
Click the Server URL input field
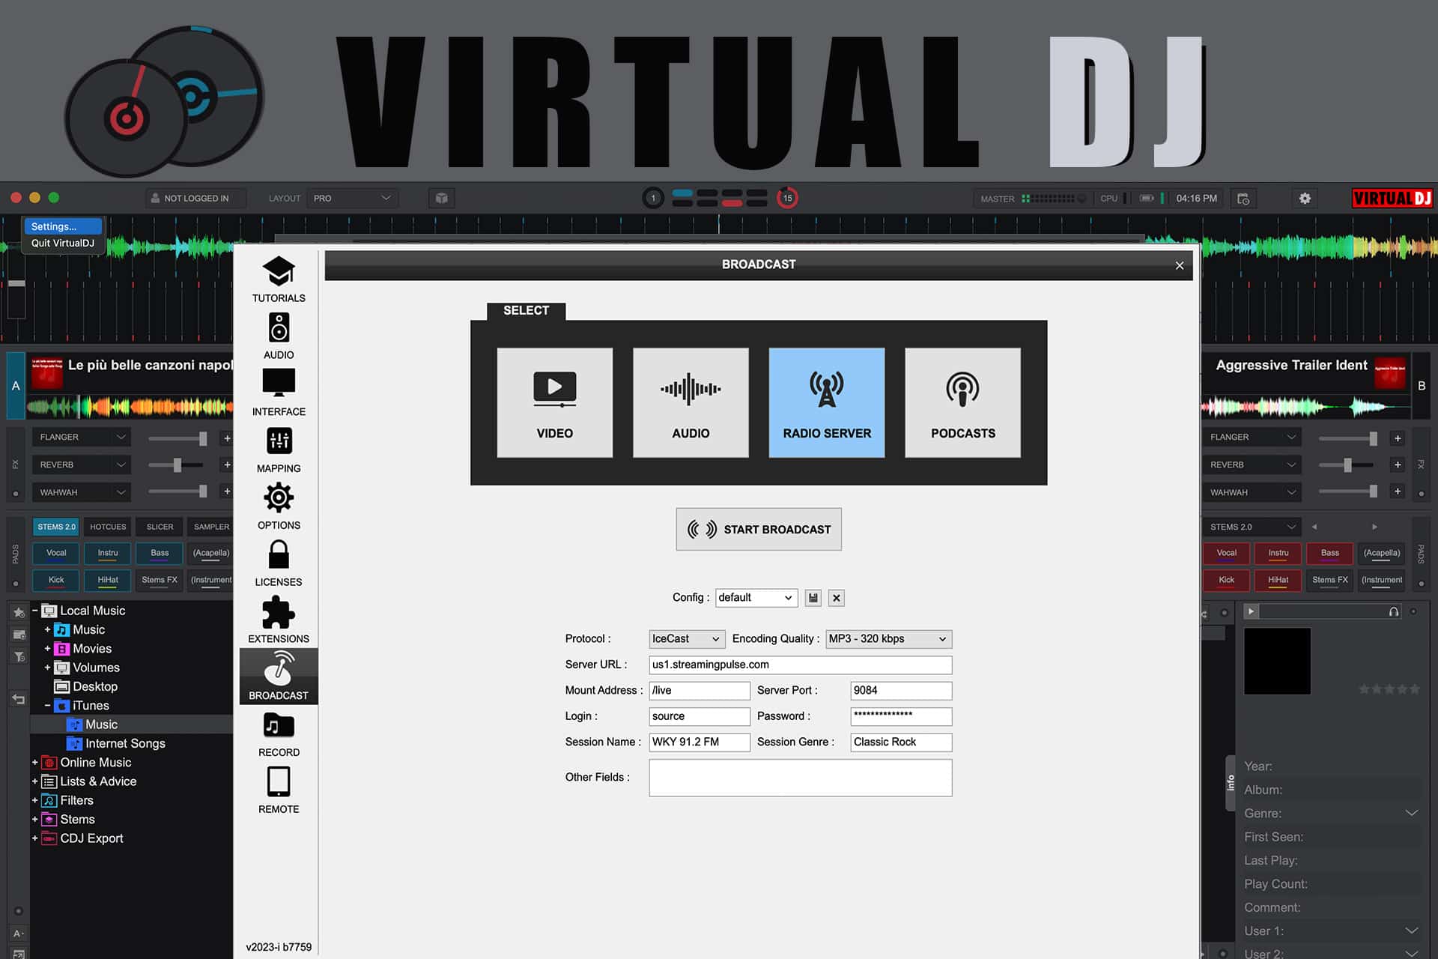coord(800,665)
